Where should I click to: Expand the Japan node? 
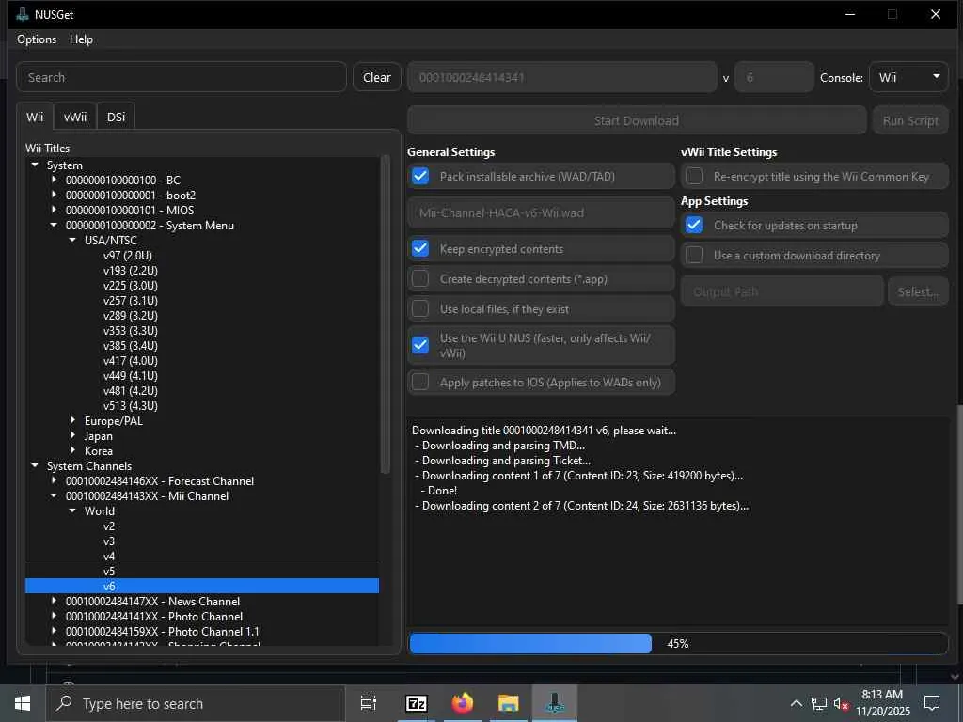(72, 436)
